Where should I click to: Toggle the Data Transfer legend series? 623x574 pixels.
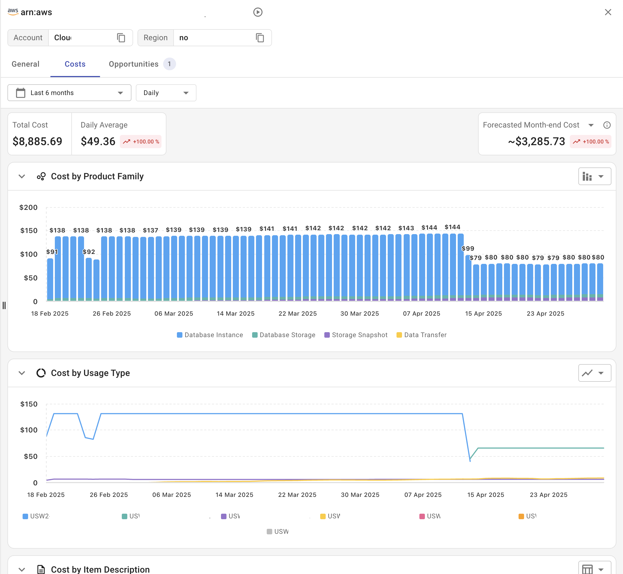pos(421,335)
